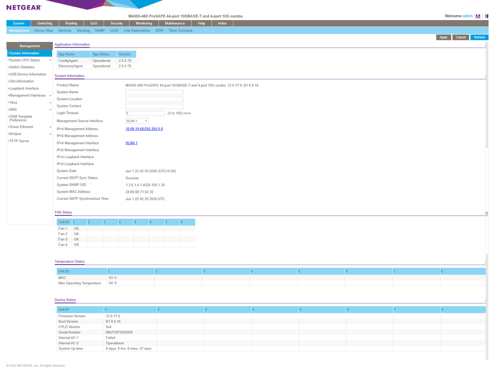Open the Index main tab
This screenshot has width=495, height=369.
point(222,23)
